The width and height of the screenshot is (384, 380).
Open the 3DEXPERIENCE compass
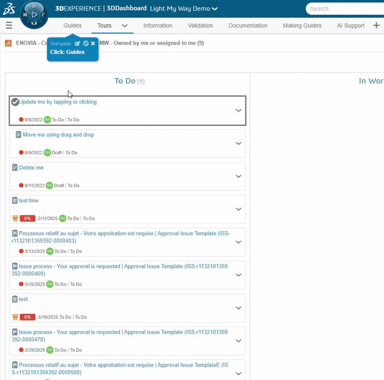pyautogui.click(x=34, y=15)
